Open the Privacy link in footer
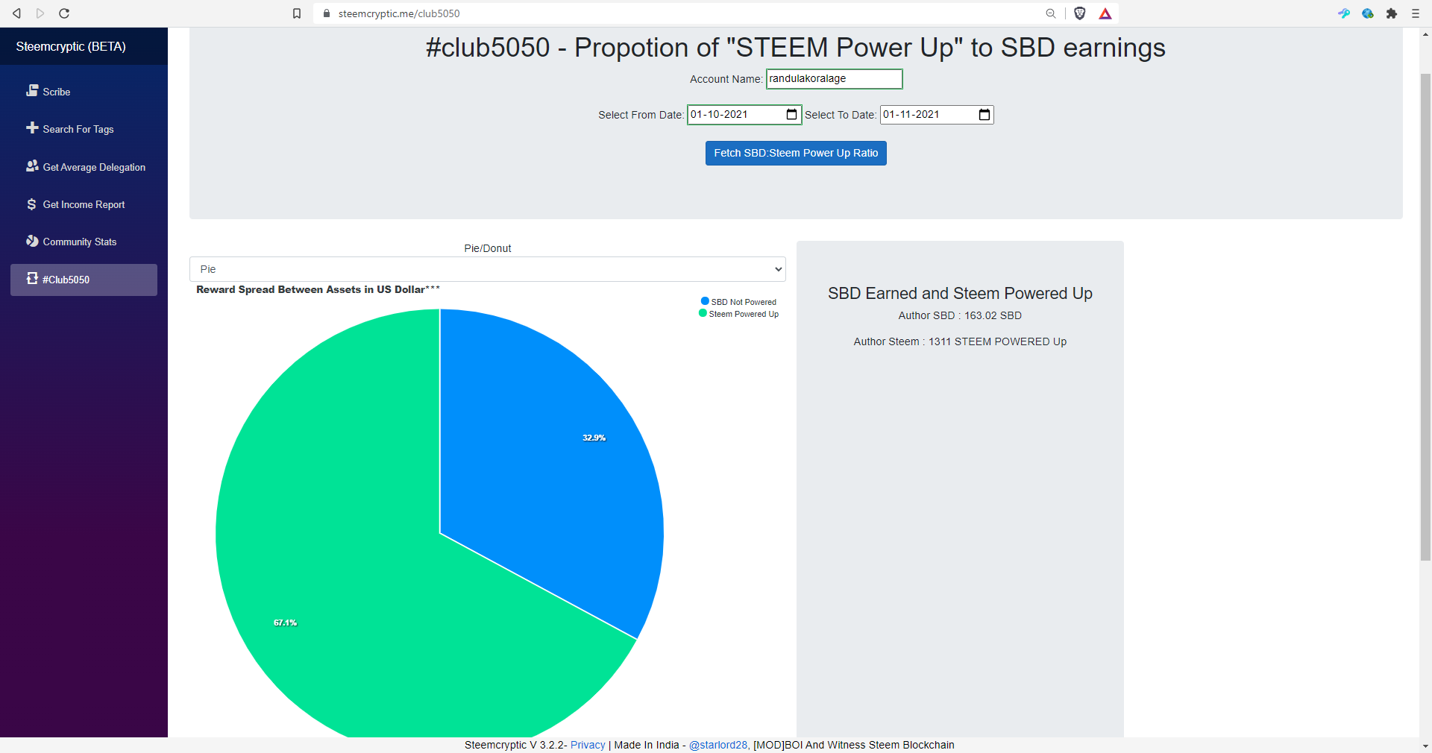The width and height of the screenshot is (1432, 753). 588,745
